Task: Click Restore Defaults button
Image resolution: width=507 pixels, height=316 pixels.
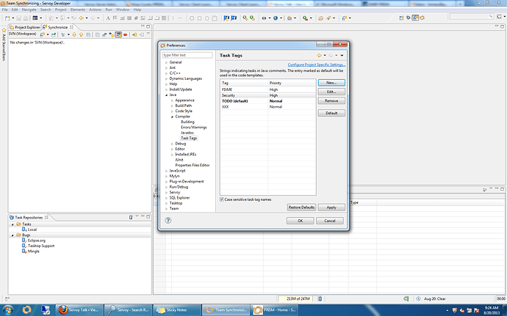Action: click(x=301, y=207)
